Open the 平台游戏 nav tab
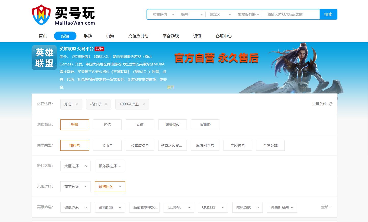This screenshot has height=222, width=368. (x=171, y=36)
